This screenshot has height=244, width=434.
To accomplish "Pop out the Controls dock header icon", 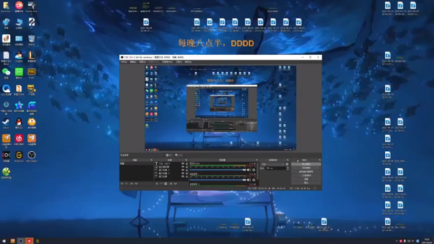I will 319,160.
